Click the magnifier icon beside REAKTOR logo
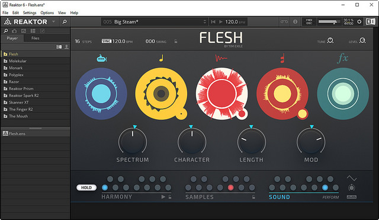 click(x=65, y=22)
